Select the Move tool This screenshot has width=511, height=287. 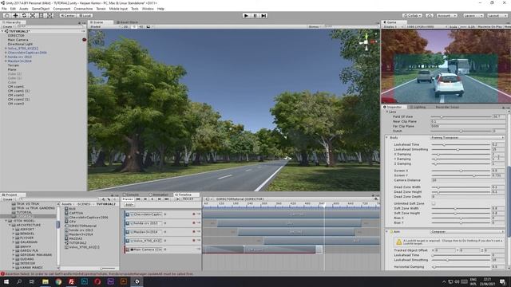15,15
